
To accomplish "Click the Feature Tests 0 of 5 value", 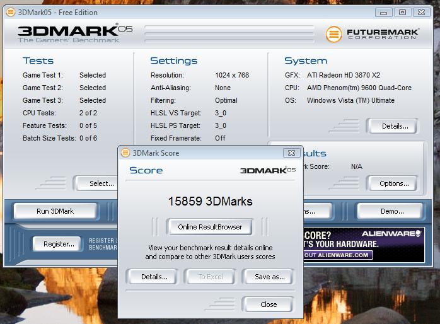I will 88,125.
